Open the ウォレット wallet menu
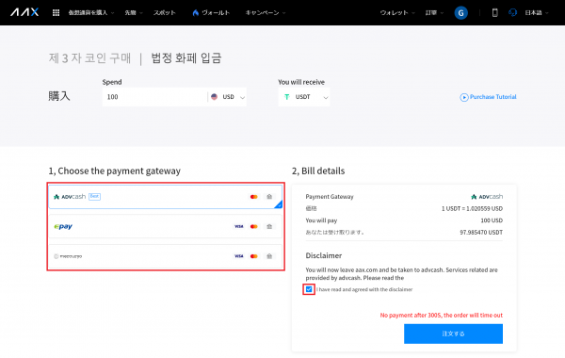The width and height of the screenshot is (565, 358). click(x=397, y=12)
